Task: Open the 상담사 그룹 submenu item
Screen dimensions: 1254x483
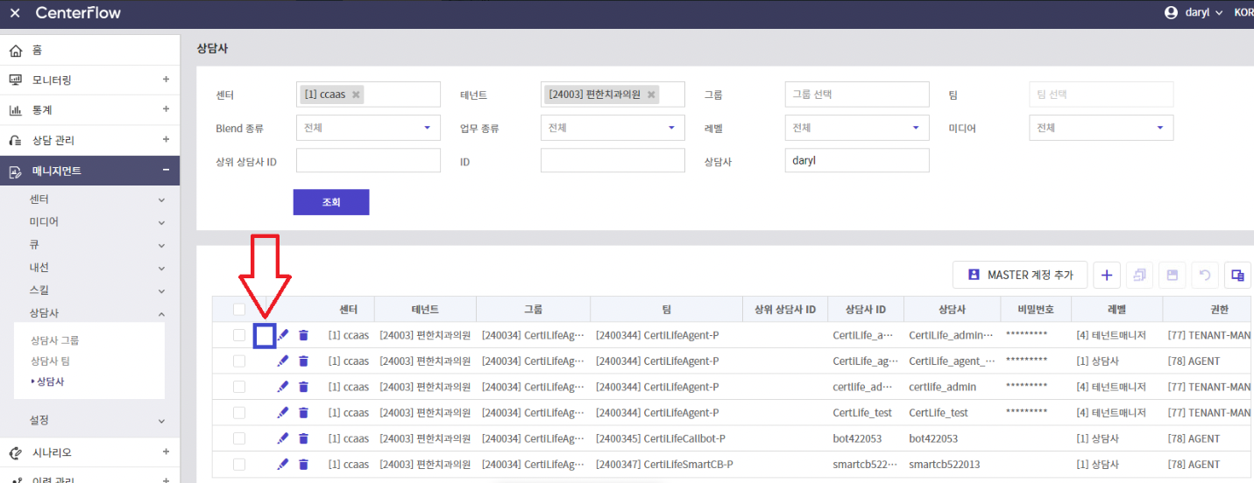Action: pos(55,340)
